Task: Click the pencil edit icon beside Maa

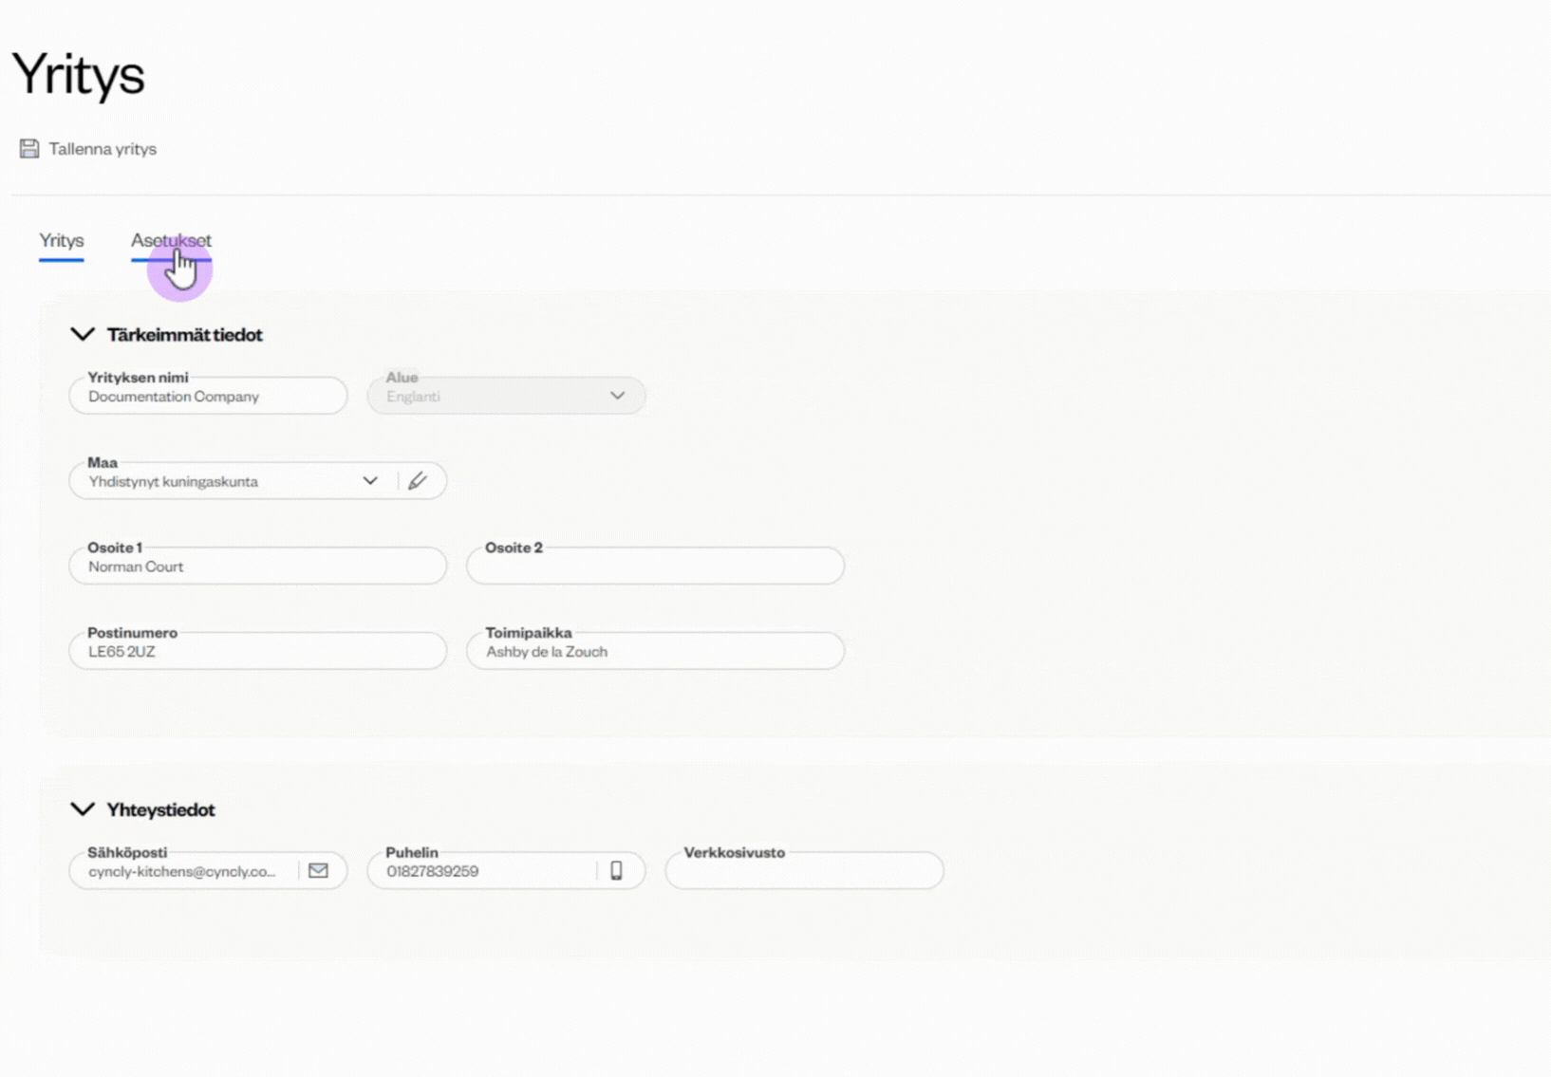Action: click(418, 481)
